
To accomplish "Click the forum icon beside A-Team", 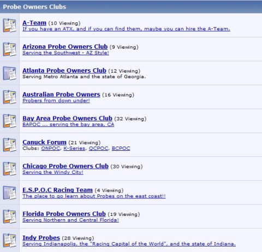I will 9,25.
